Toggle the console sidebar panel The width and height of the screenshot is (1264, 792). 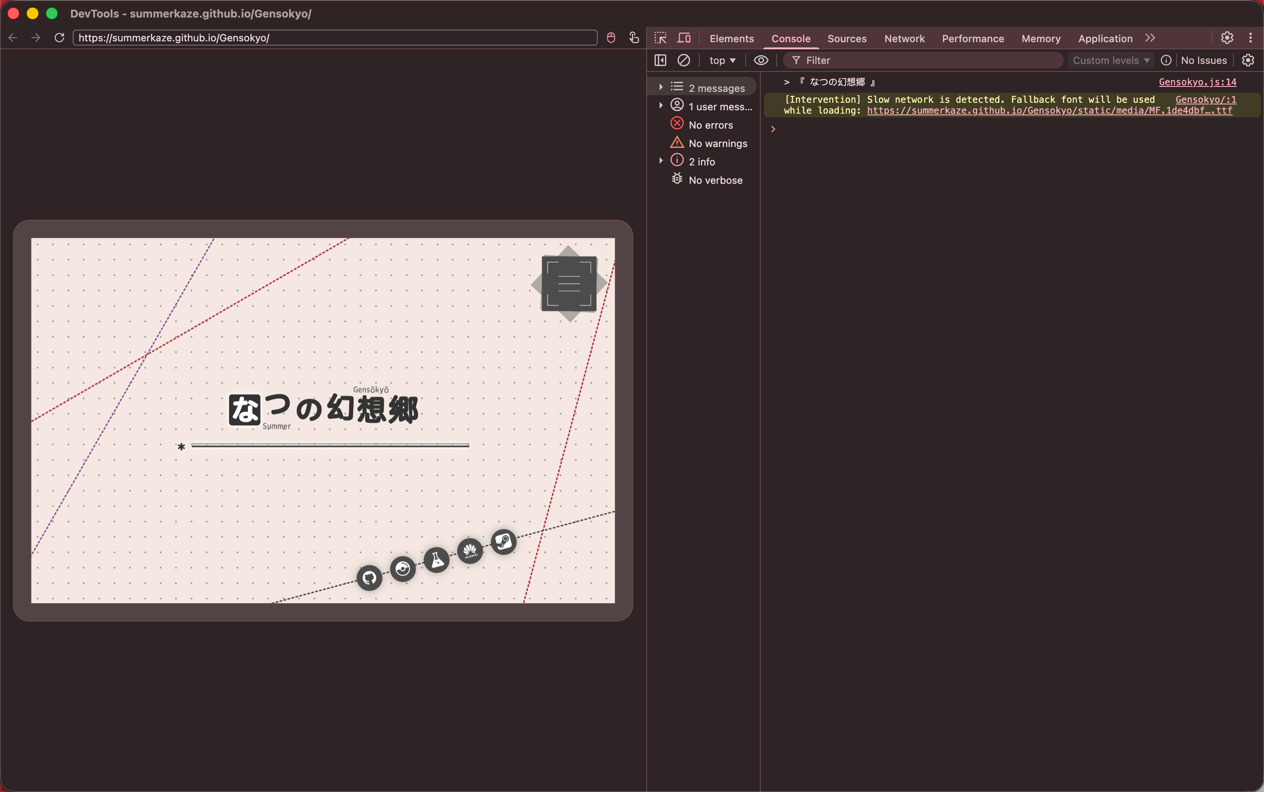(x=660, y=60)
